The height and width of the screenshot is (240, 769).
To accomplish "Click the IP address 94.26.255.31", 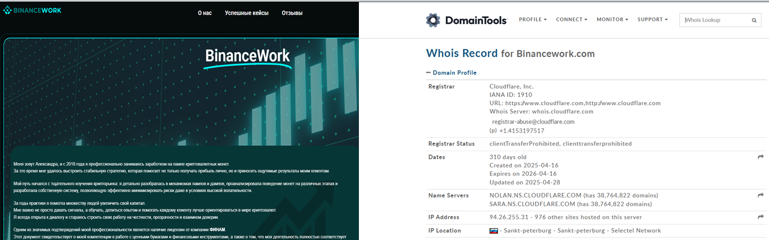I will coord(509,217).
